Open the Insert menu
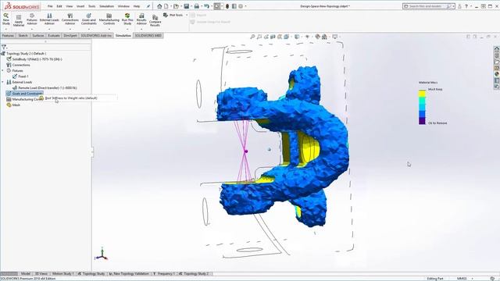Image resolution: width=500 pixels, height=281 pixels. click(80, 6)
